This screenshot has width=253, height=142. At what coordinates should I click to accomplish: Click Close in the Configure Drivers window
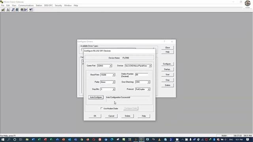click(168, 48)
